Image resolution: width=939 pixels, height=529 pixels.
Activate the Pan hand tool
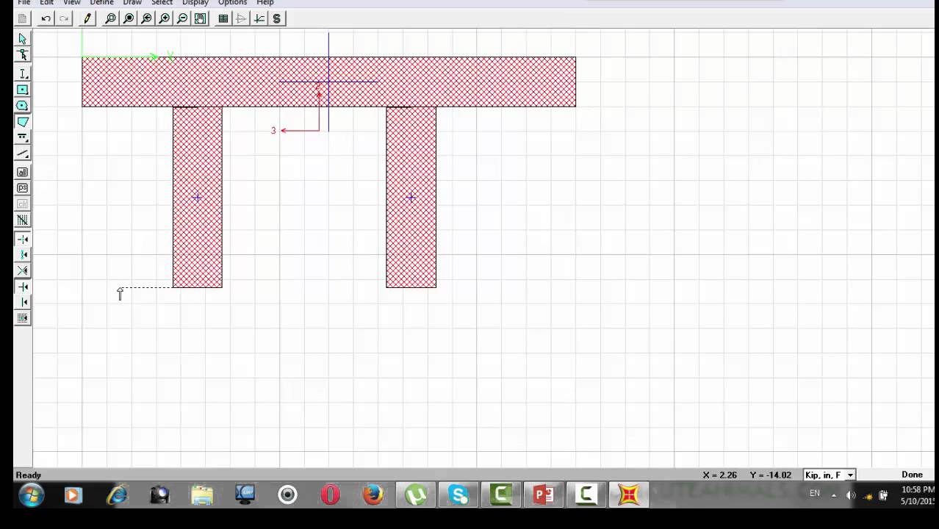200,18
